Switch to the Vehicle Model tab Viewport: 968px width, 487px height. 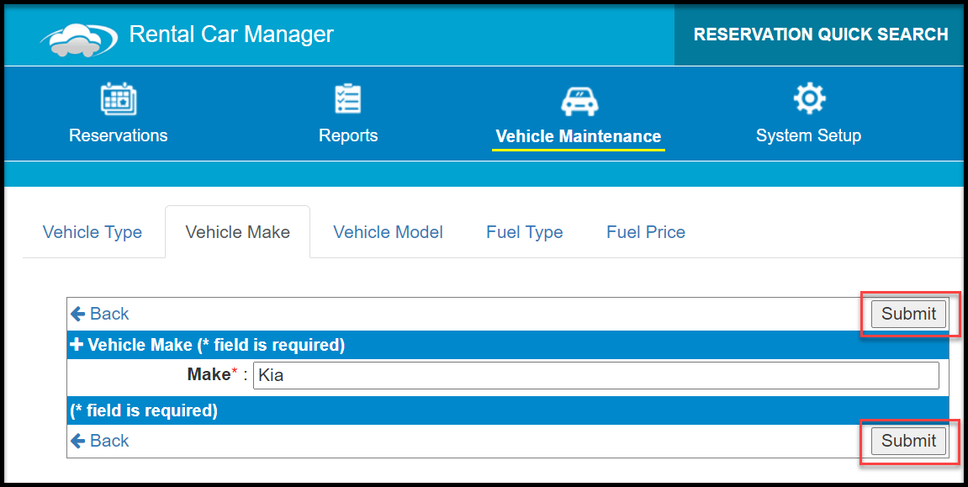tap(389, 232)
